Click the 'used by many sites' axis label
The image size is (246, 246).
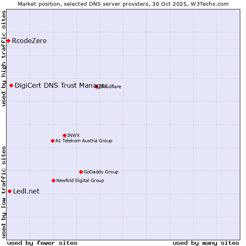coord(205,243)
